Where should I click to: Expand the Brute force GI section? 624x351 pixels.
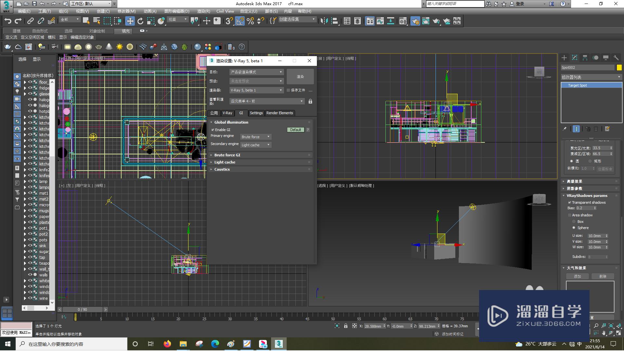point(227,155)
